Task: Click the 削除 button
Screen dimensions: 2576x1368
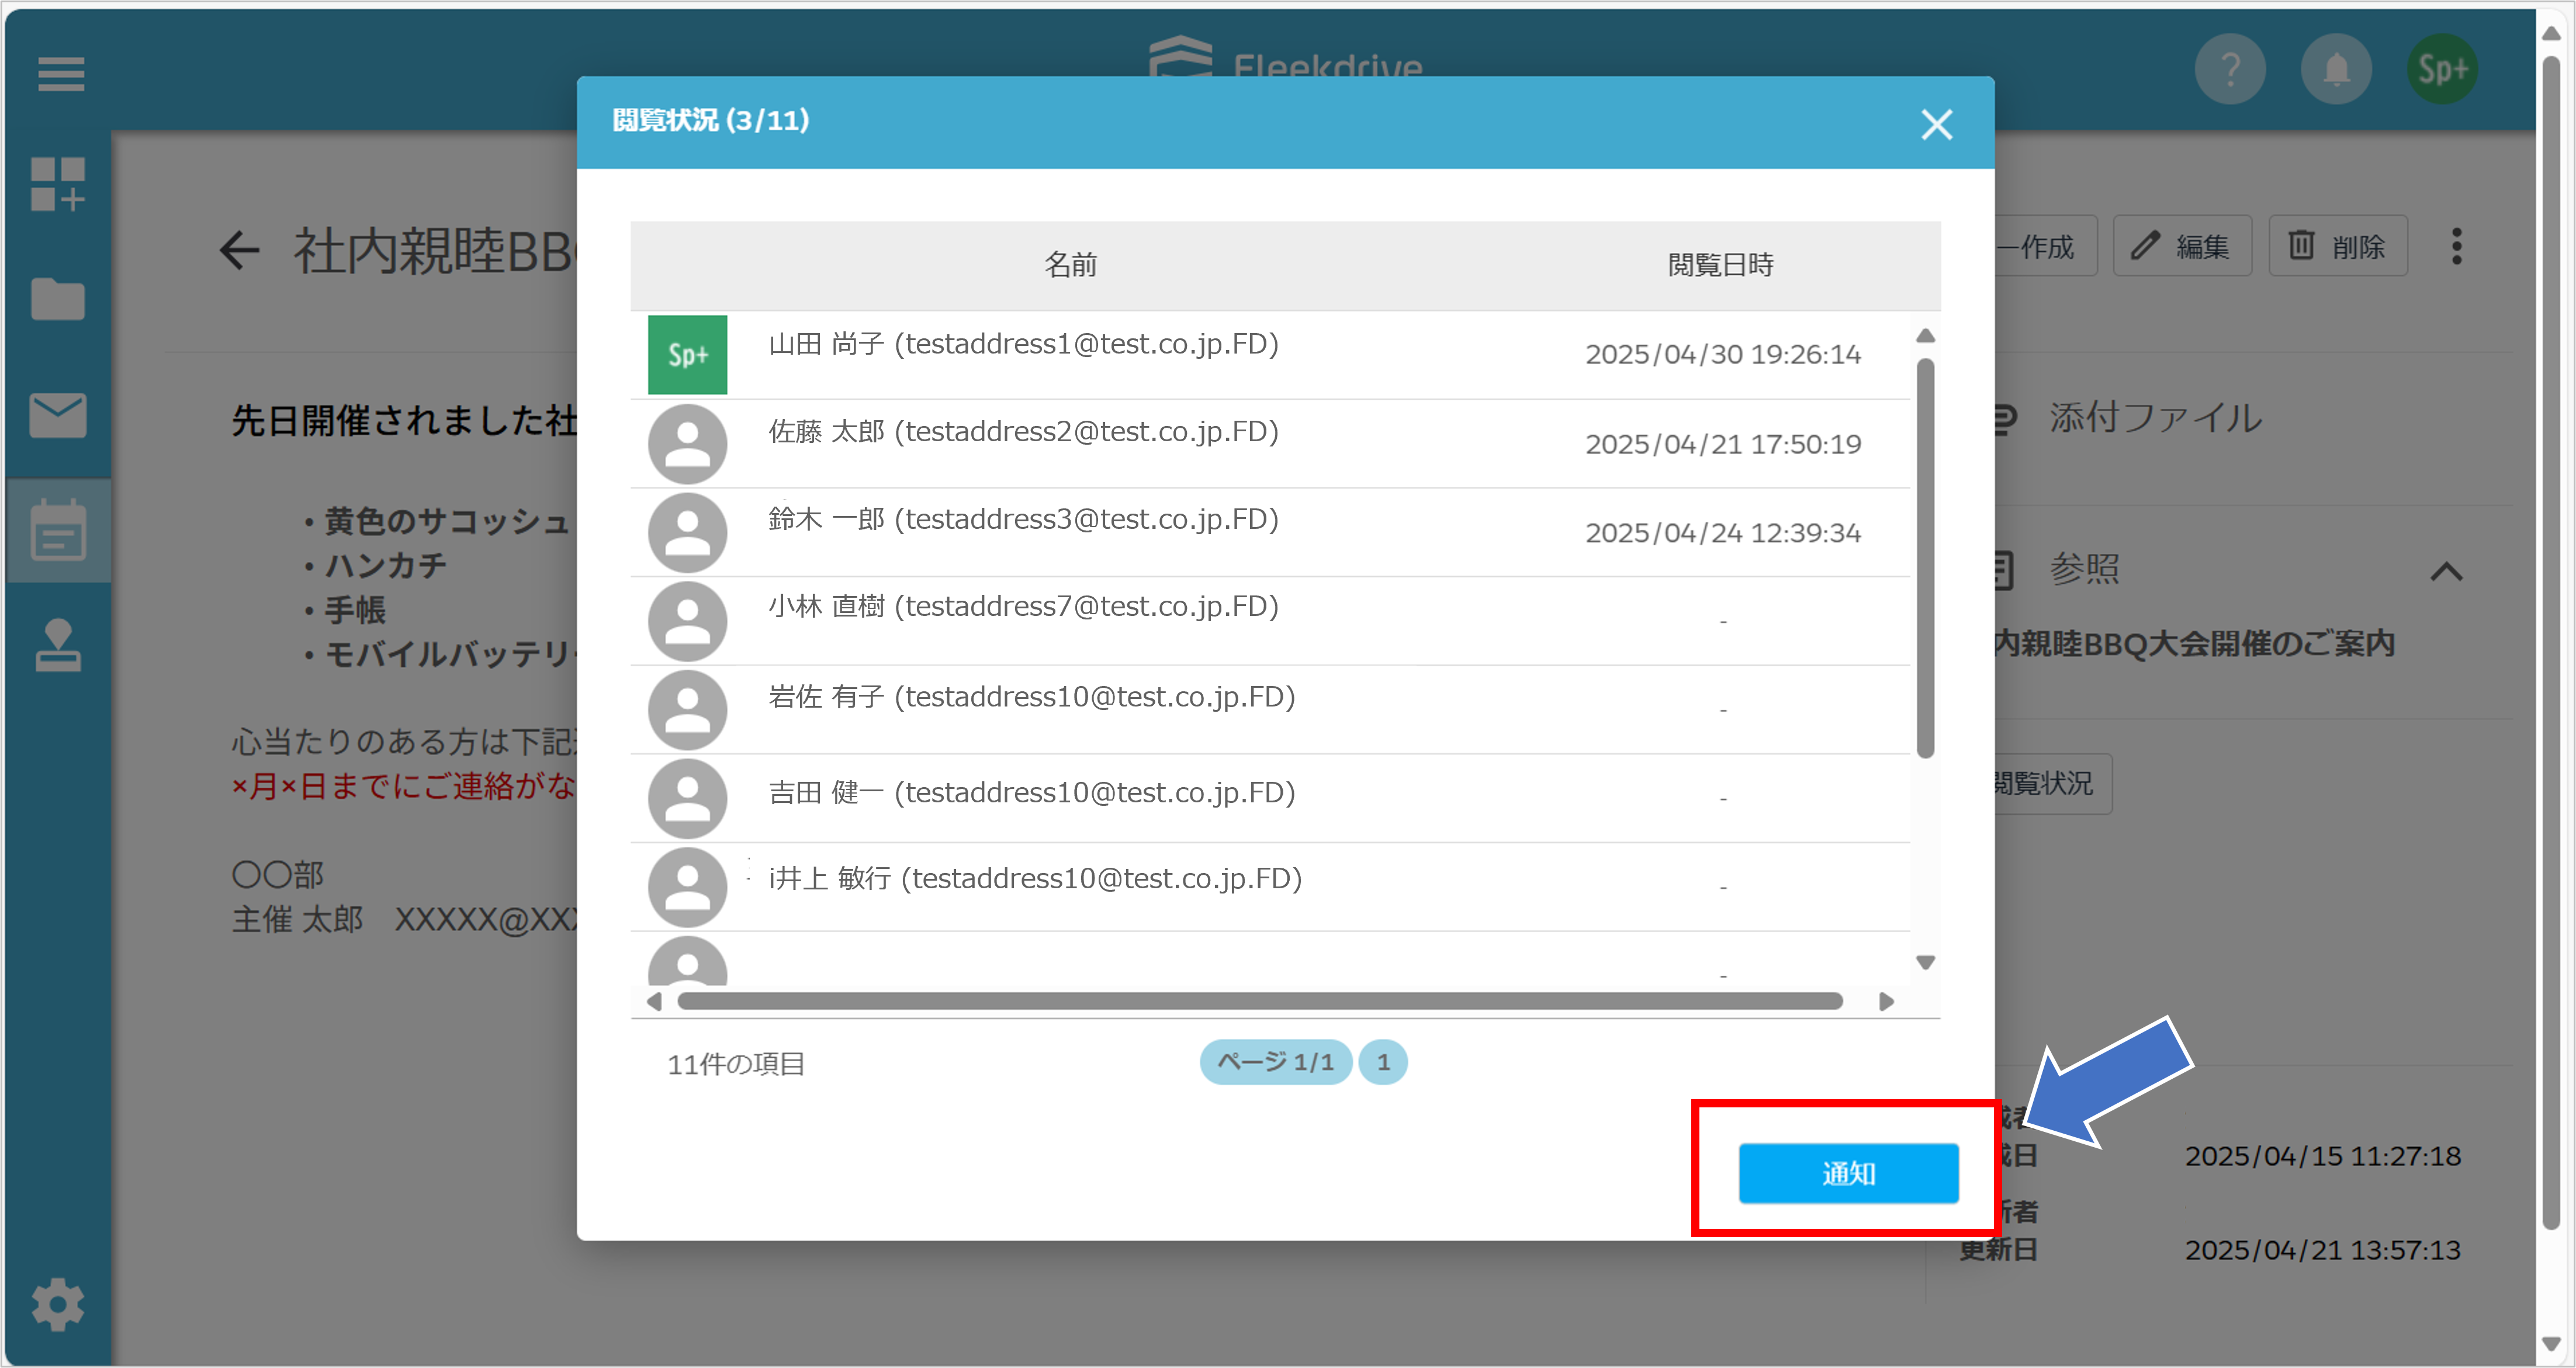Action: tap(2338, 246)
